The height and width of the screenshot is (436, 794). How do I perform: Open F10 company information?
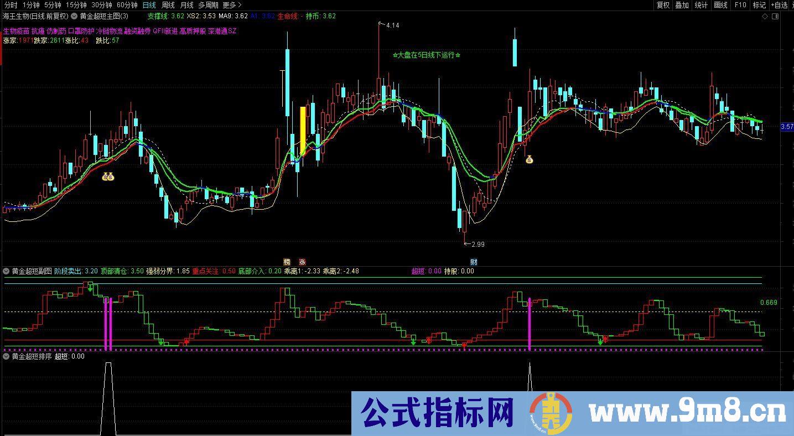click(740, 5)
